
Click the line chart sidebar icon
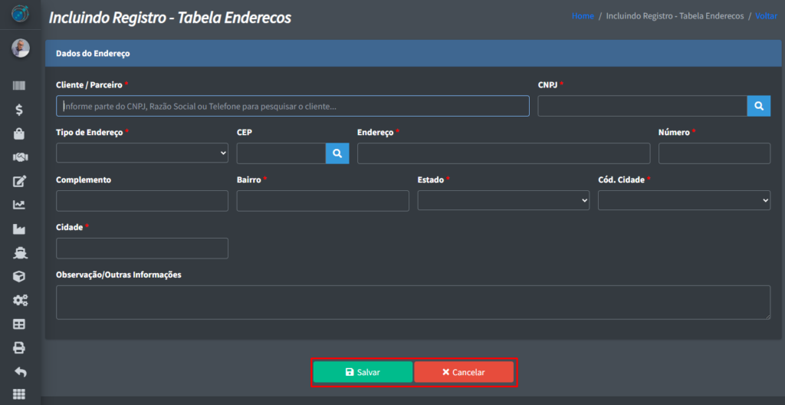(20, 205)
